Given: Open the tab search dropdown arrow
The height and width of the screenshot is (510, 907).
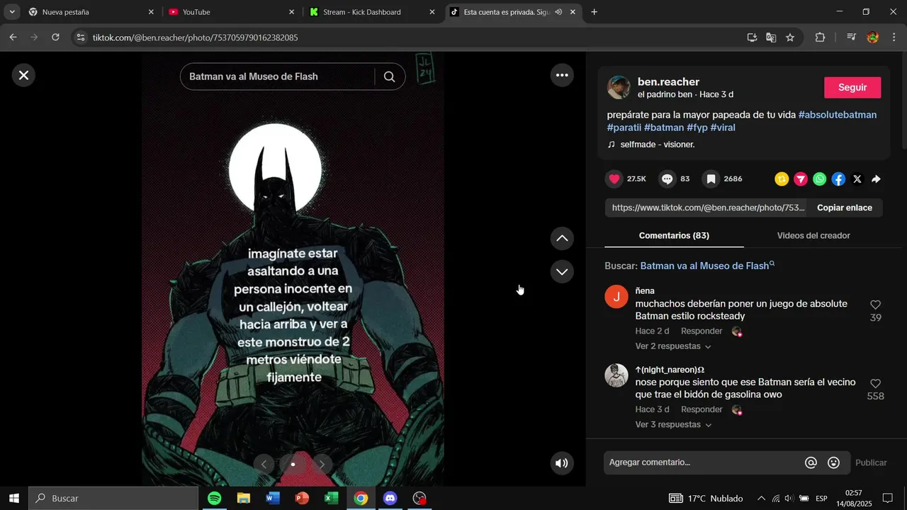Looking at the screenshot, I should [x=12, y=12].
